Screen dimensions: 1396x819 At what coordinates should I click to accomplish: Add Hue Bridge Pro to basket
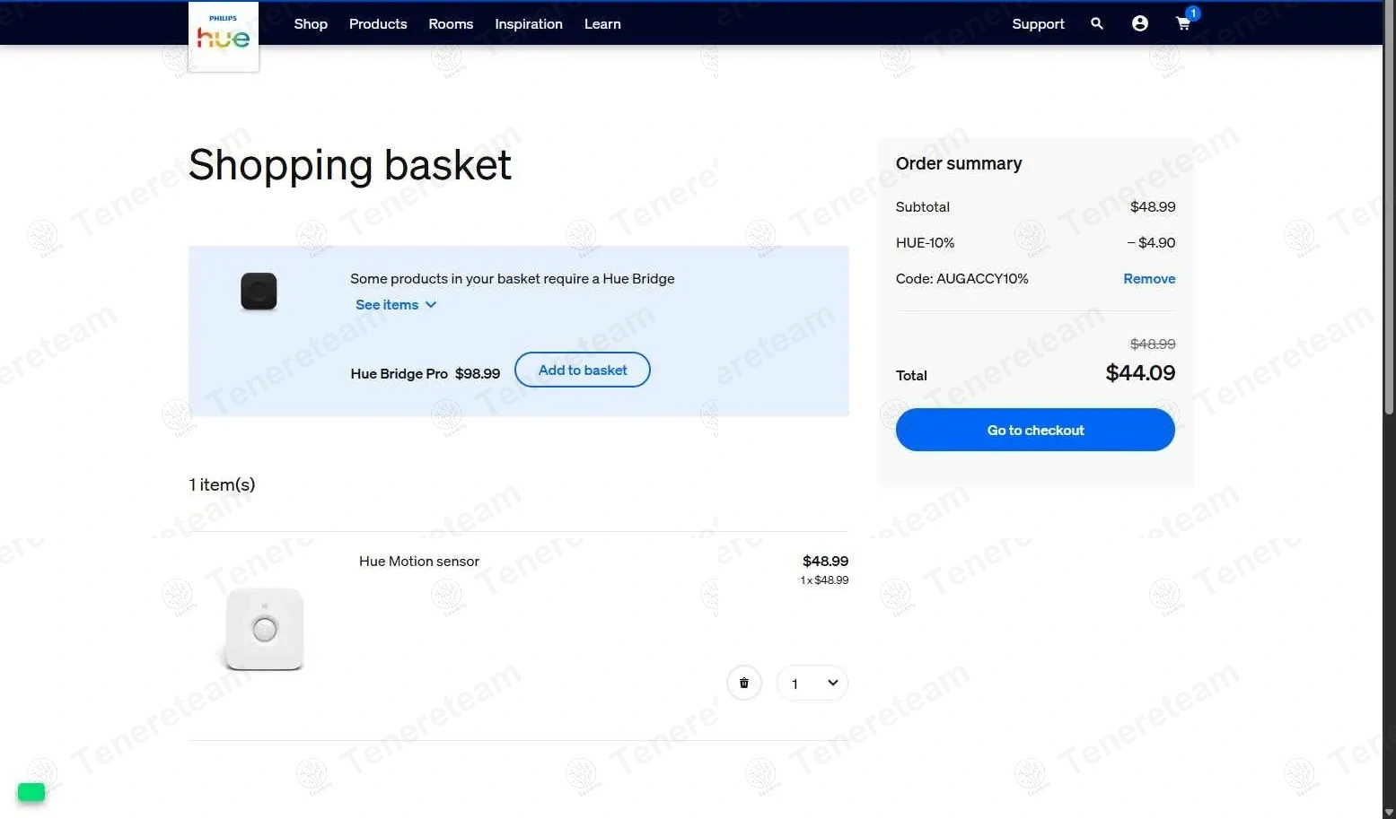(583, 370)
